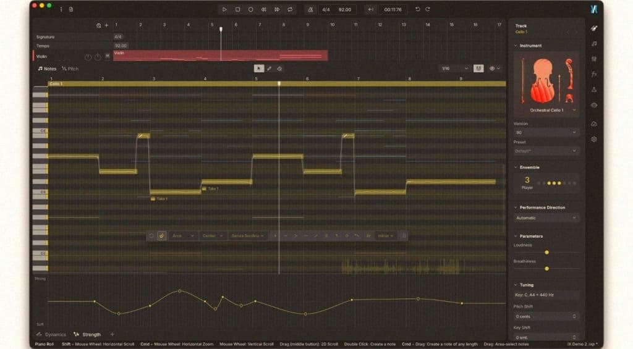
Task: Open the instrument sidebar violin icon
Action: (x=594, y=28)
